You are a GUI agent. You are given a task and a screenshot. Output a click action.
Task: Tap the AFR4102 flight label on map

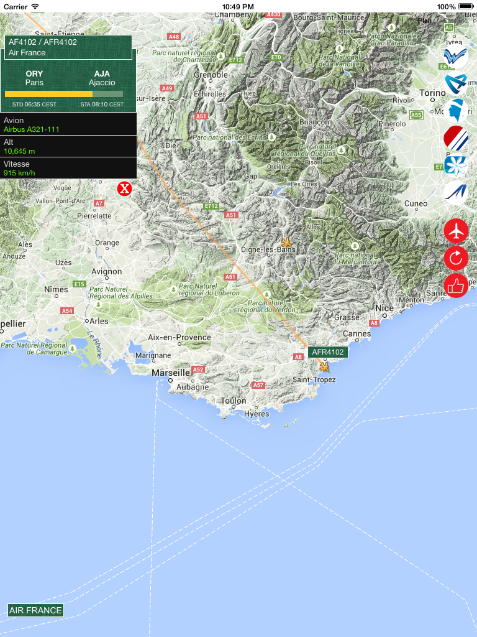[328, 352]
